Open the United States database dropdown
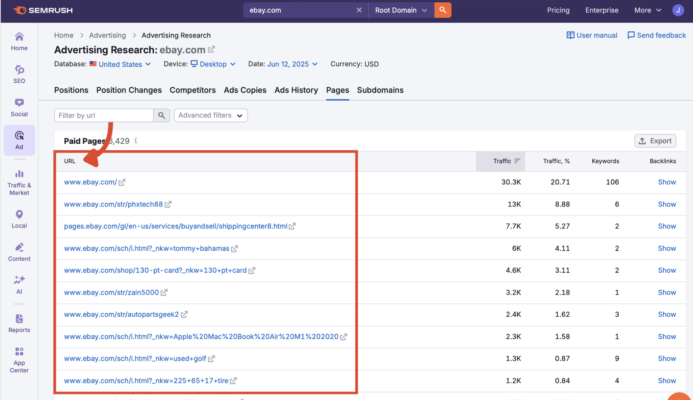The width and height of the screenshot is (693, 400). pos(120,64)
